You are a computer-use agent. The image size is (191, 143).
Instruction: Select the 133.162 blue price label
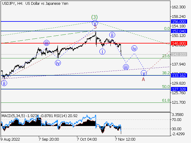[x=179, y=75]
